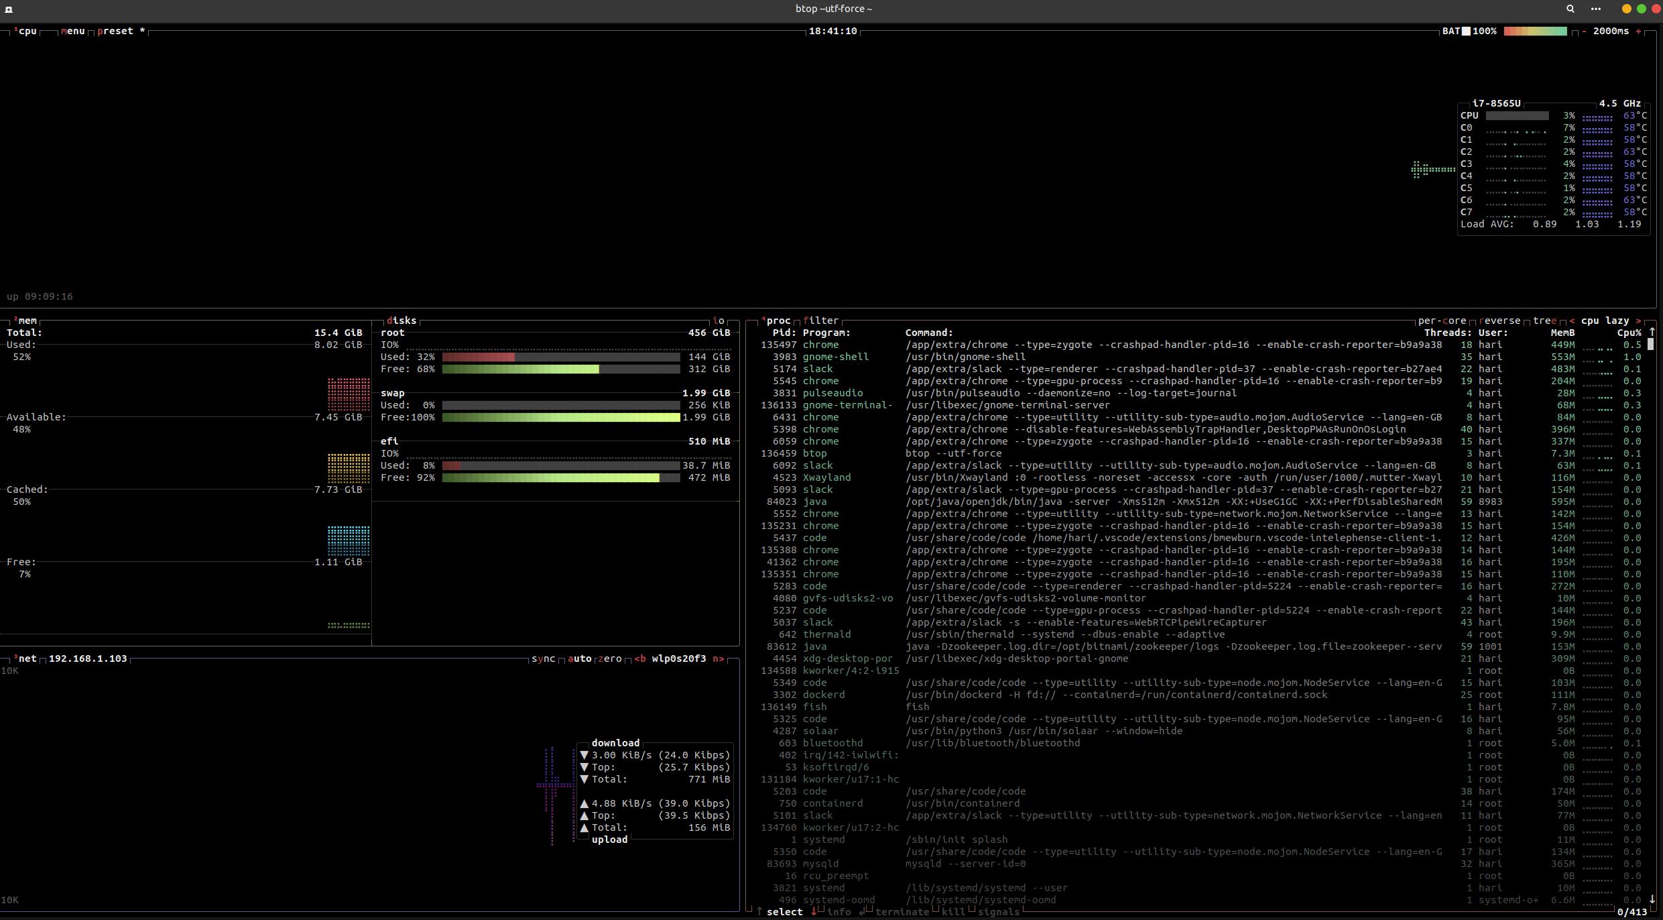Toggle process tree view
The width and height of the screenshot is (1663, 920).
coord(1544,321)
